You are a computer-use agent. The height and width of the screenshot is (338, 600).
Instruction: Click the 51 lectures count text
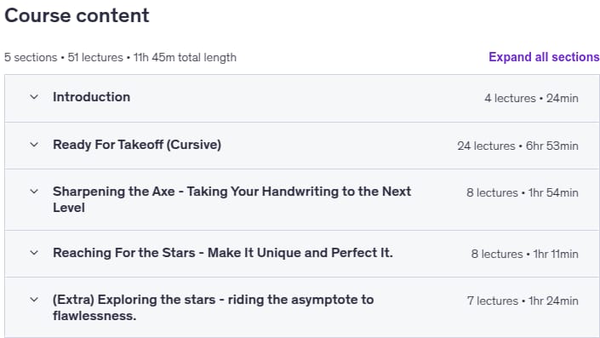(95, 57)
